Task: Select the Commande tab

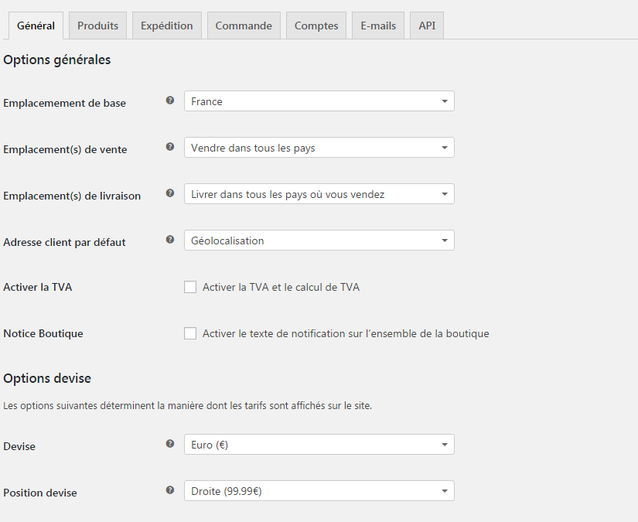Action: pyautogui.click(x=244, y=25)
